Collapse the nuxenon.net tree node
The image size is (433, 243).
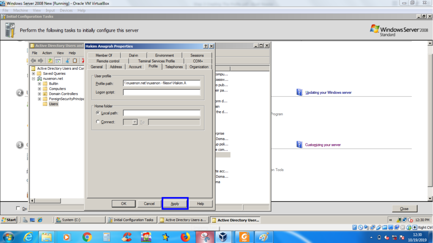point(33,79)
